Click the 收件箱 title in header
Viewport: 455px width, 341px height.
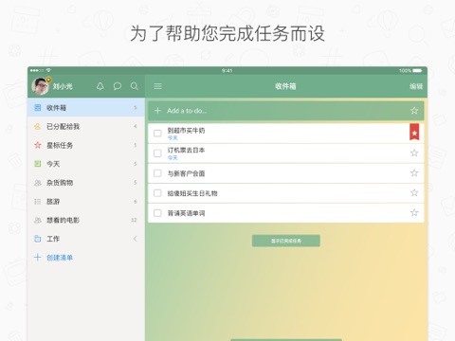click(x=285, y=86)
